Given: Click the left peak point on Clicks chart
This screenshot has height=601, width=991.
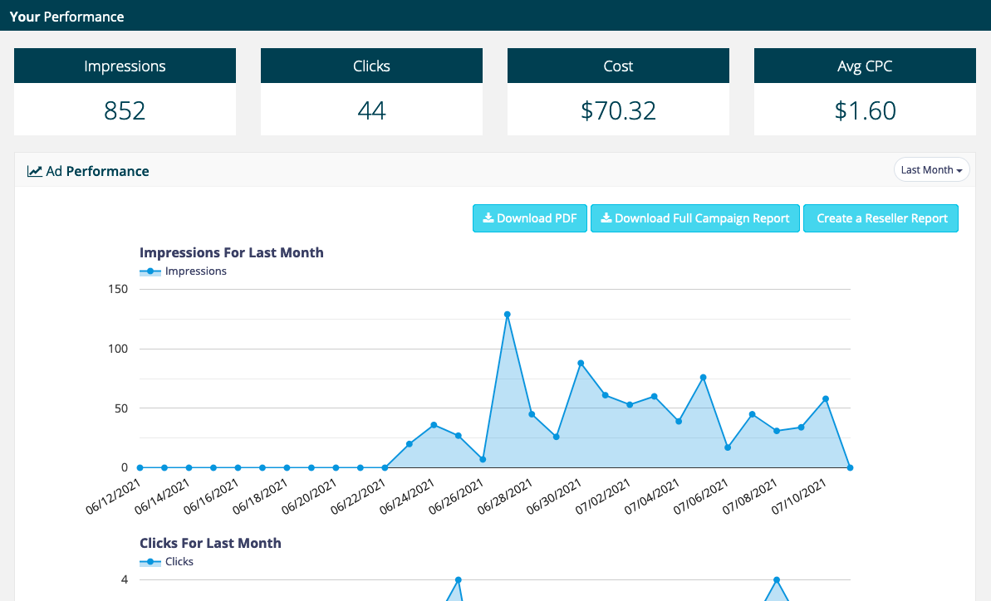Looking at the screenshot, I should click(458, 579).
